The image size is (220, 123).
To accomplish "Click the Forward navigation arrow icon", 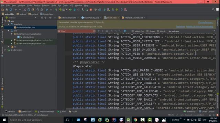I will (51, 10).
